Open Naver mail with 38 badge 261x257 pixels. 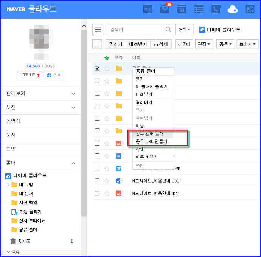pyautogui.click(x=165, y=9)
